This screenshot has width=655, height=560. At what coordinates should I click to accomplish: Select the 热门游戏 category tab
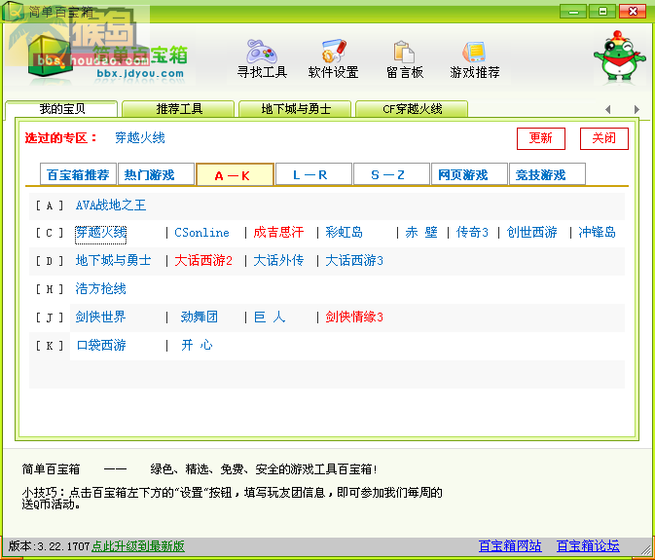[156, 174]
